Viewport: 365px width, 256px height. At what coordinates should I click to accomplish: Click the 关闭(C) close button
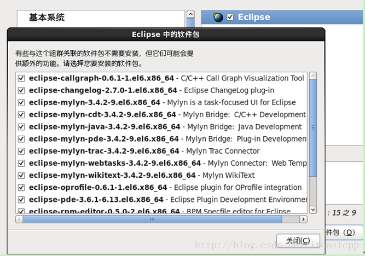pyautogui.click(x=298, y=241)
